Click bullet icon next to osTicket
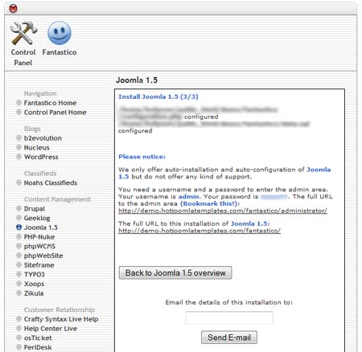362x352 pixels. pyautogui.click(x=19, y=338)
